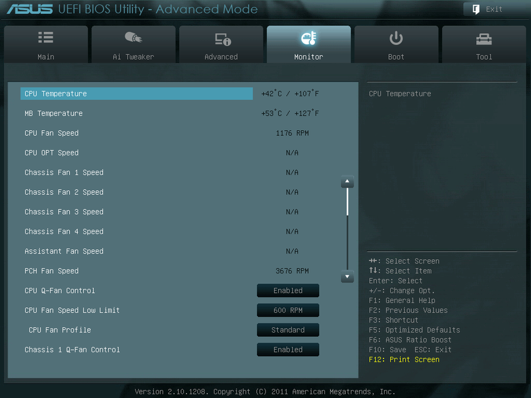Screen dimensions: 531x398
Task: Disable Chassis 1 Q-Fan Control
Action: 288,349
